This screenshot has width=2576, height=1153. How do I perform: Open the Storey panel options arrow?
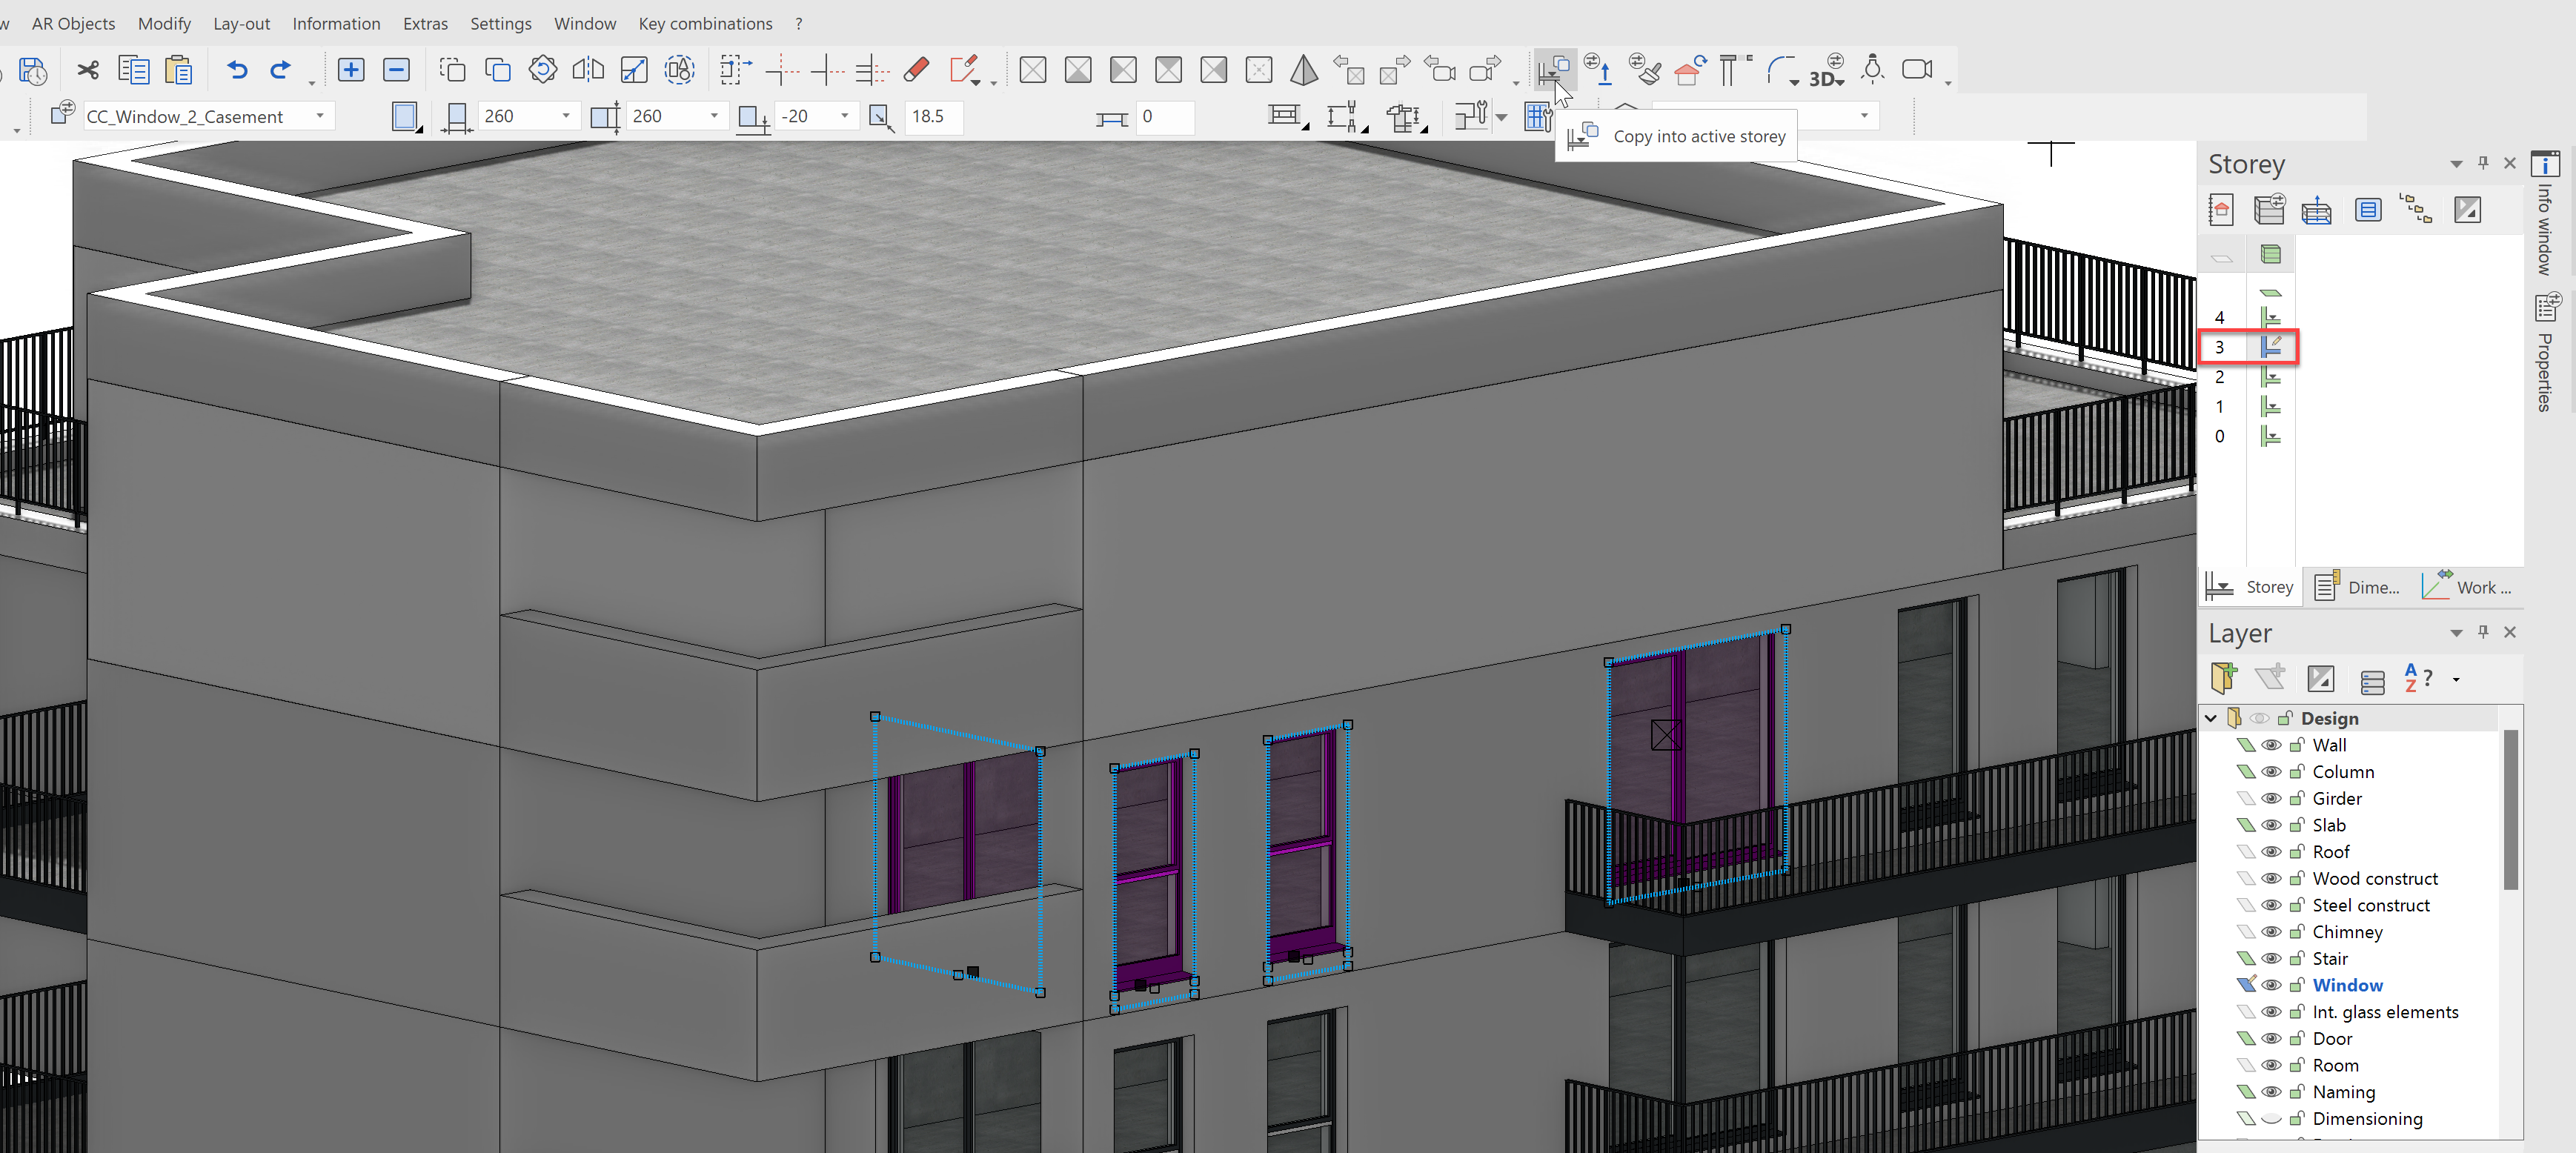click(x=2456, y=164)
